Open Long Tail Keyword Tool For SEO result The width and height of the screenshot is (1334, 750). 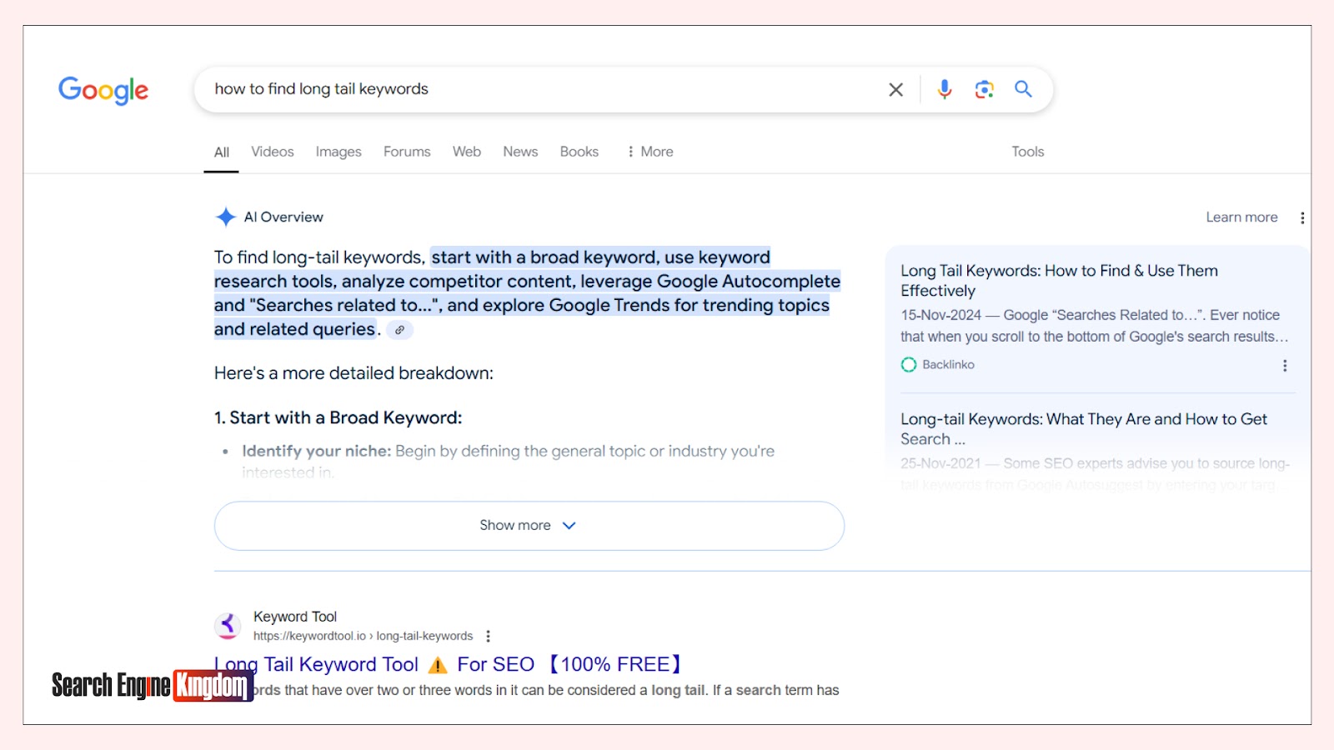pos(449,664)
